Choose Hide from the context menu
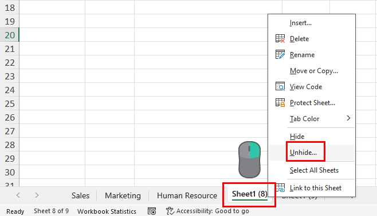The height and width of the screenshot is (216, 377). (x=297, y=137)
